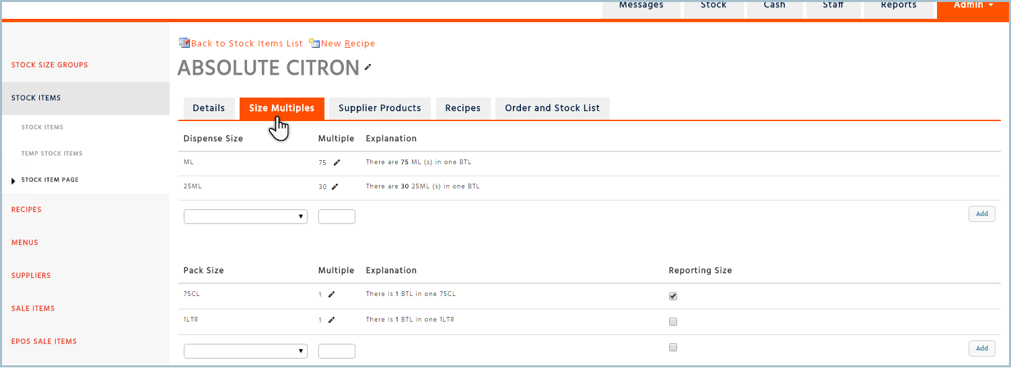
Task: Add the new dispense size row
Action: [x=982, y=214]
